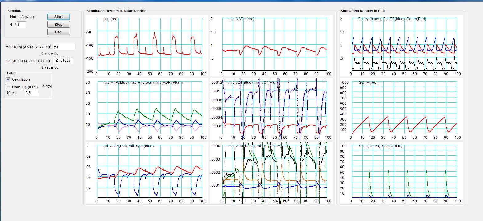Click the '0.974' value next to Cam_up
The height and width of the screenshot is (221, 483).
click(47, 87)
